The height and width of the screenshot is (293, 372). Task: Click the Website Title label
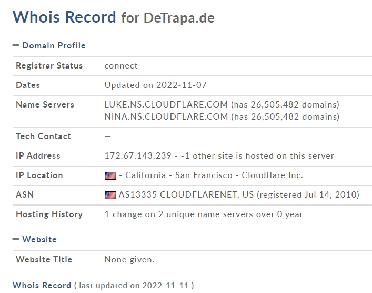click(x=44, y=259)
